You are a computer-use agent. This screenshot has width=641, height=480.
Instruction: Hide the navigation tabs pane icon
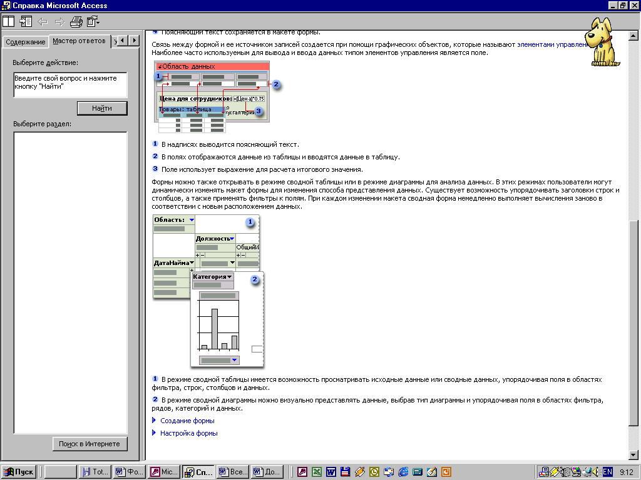[x=26, y=21]
